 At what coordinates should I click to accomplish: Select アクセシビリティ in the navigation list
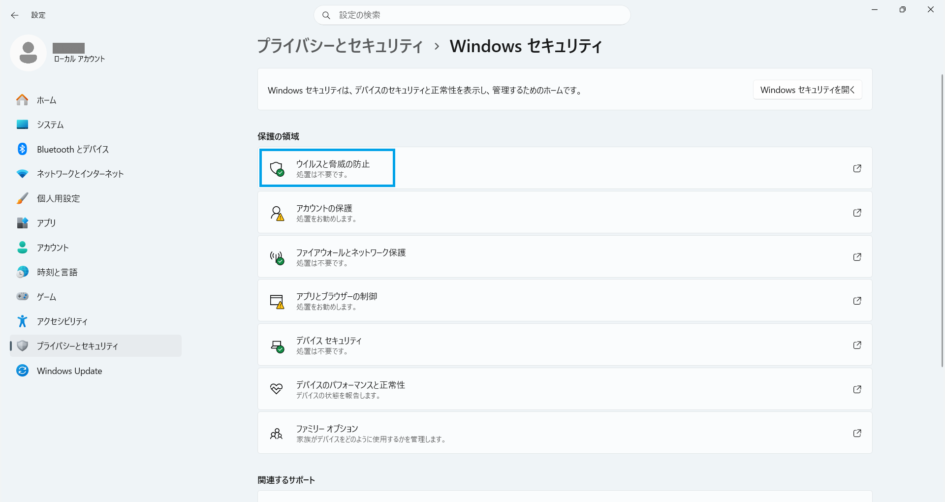[x=62, y=321]
